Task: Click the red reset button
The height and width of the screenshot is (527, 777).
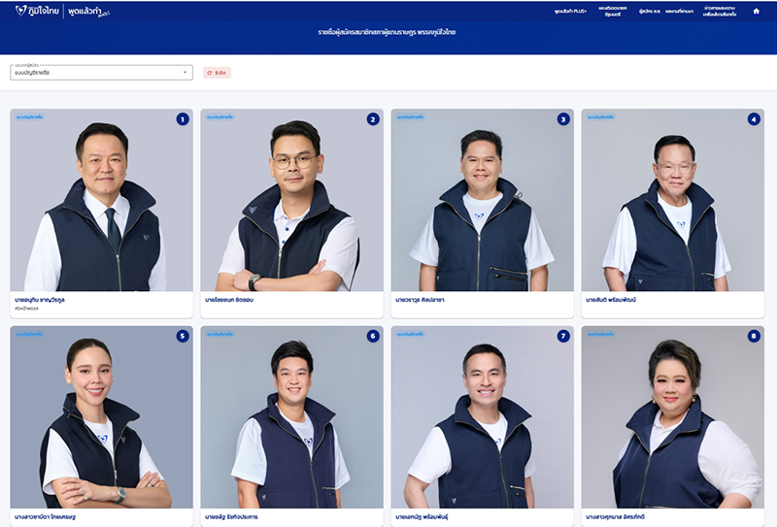Action: (217, 73)
